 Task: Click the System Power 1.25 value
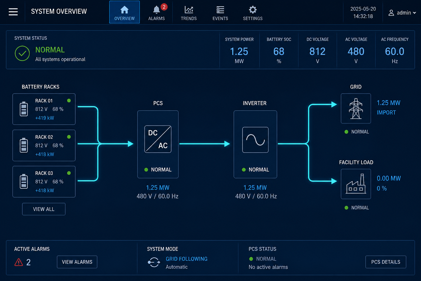coord(239,52)
